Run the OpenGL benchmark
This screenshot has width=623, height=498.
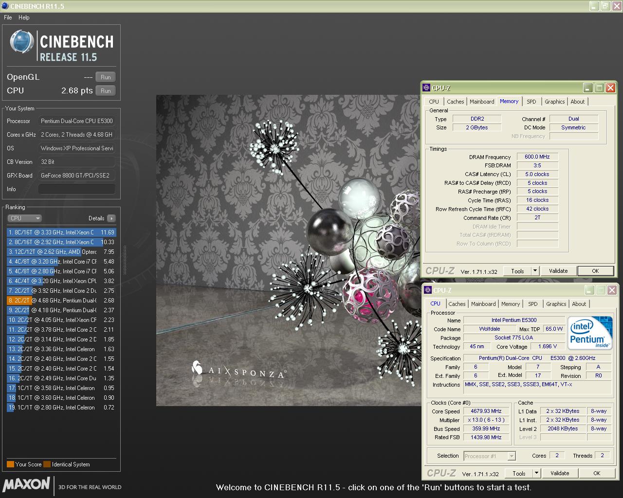(106, 77)
